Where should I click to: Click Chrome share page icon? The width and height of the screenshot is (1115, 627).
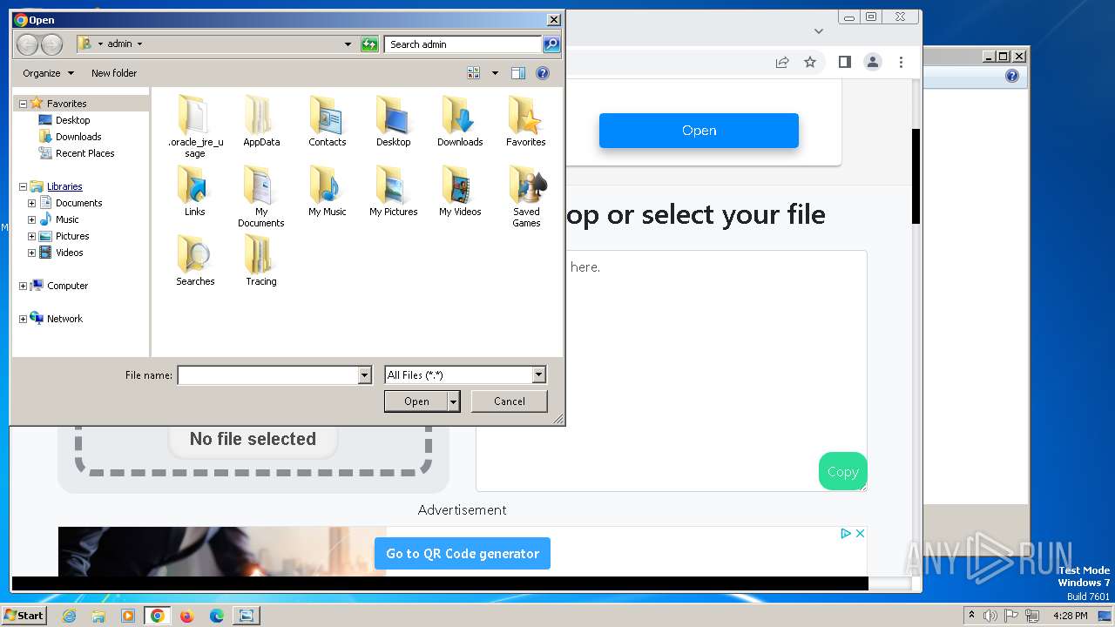pos(782,62)
